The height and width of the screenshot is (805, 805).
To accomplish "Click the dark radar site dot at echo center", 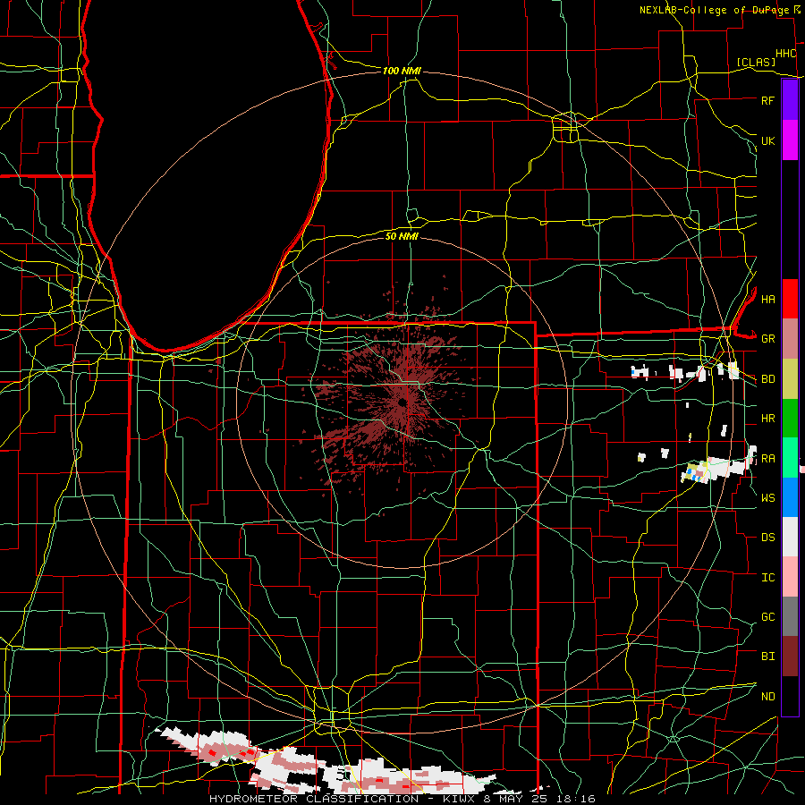I will (402, 402).
